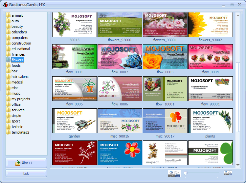Click the folder icon beside music
The width and height of the screenshot is (246, 183).
tap(8, 93)
